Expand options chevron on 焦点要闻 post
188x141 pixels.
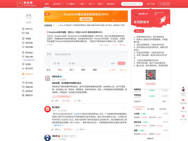(125, 107)
